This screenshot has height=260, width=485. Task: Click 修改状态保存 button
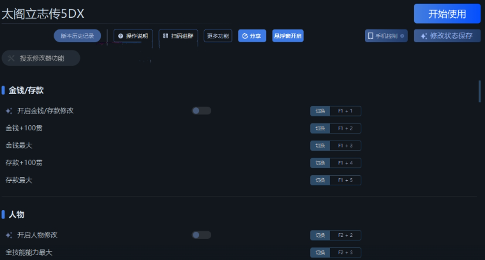pyautogui.click(x=447, y=36)
